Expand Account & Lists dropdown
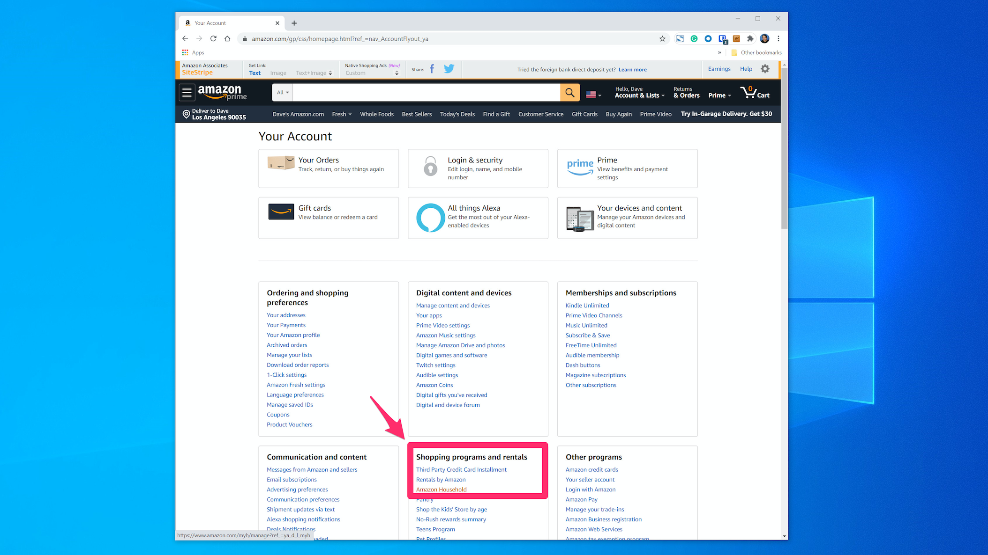The width and height of the screenshot is (988, 555). (x=639, y=92)
